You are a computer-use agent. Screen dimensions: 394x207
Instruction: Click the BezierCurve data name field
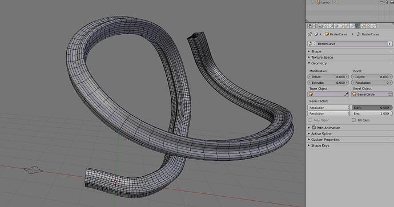pyautogui.click(x=352, y=44)
